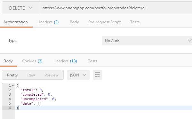Click the empty array brackets after "data"
Screen dimensions: 192x119
[x=40, y=104]
